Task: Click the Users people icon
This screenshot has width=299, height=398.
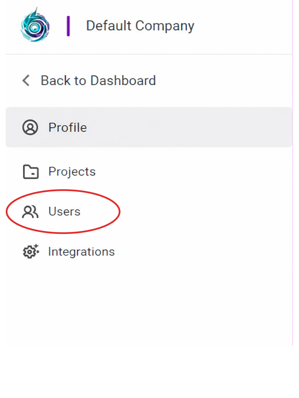Action: click(30, 211)
